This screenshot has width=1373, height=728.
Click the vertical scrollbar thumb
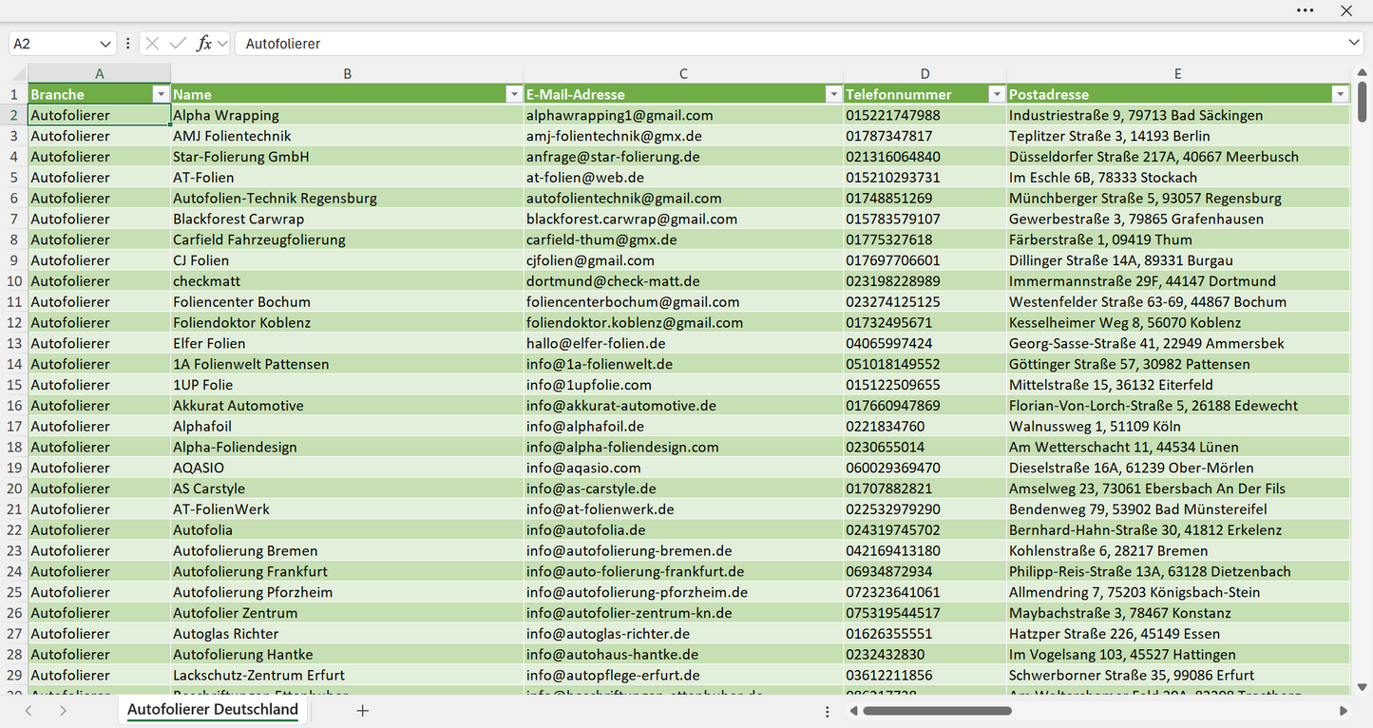[1363, 103]
